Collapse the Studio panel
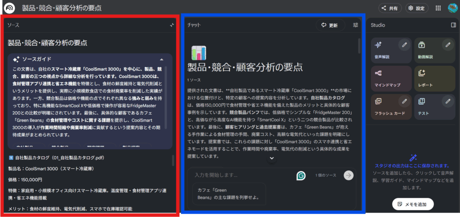Viewport: 460px width, 217px height. (x=453, y=25)
